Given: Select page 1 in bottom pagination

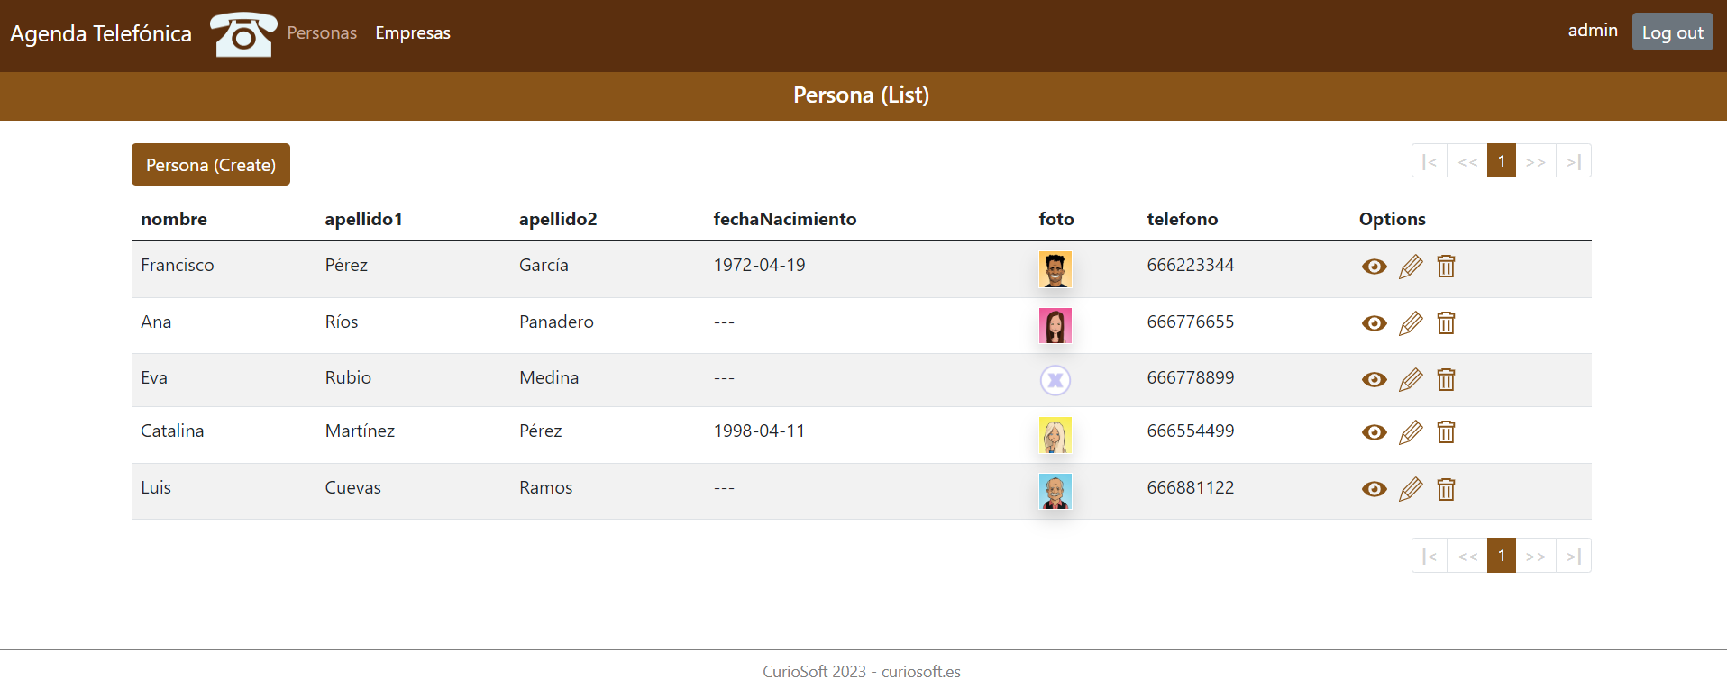Looking at the screenshot, I should (1502, 556).
